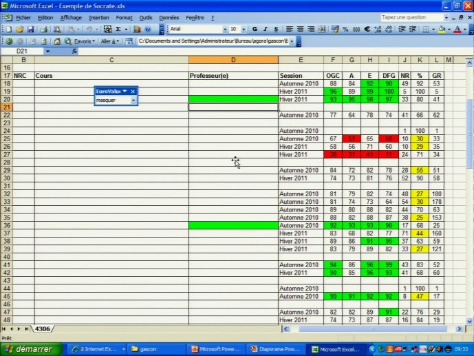
Task: Toggle Show Only Web Toolbar button
Action: [x=129, y=41]
